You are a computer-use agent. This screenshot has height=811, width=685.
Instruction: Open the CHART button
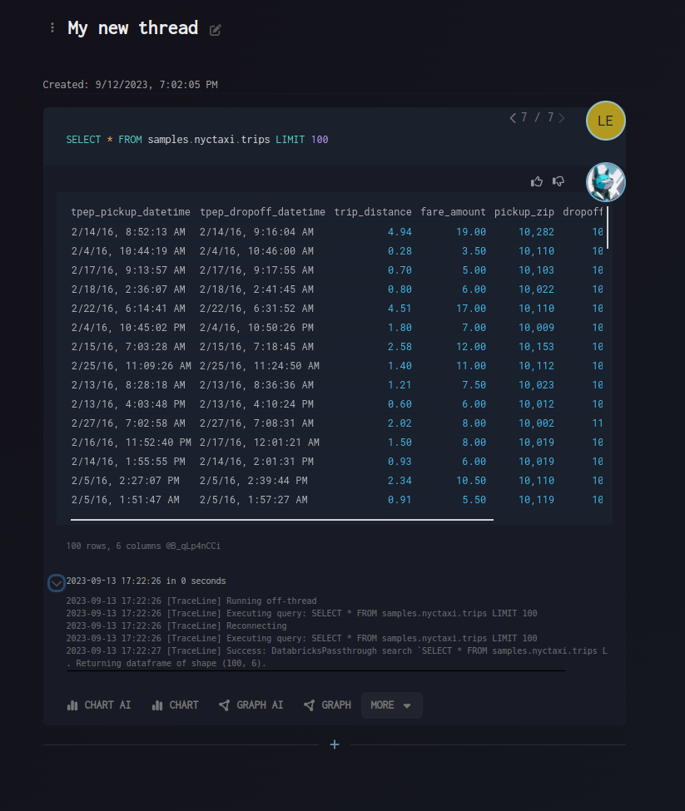click(x=175, y=705)
